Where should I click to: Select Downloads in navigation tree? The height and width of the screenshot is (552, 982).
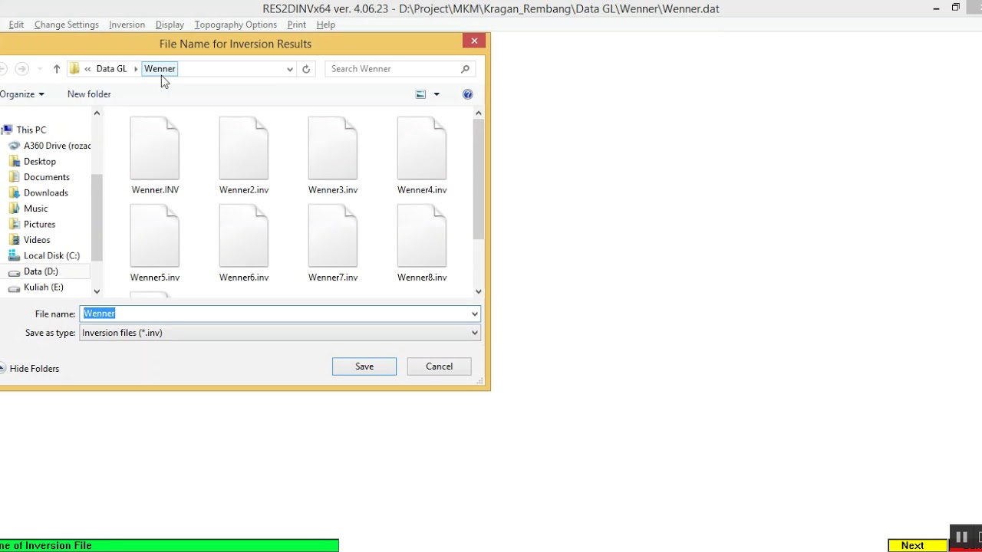46,192
